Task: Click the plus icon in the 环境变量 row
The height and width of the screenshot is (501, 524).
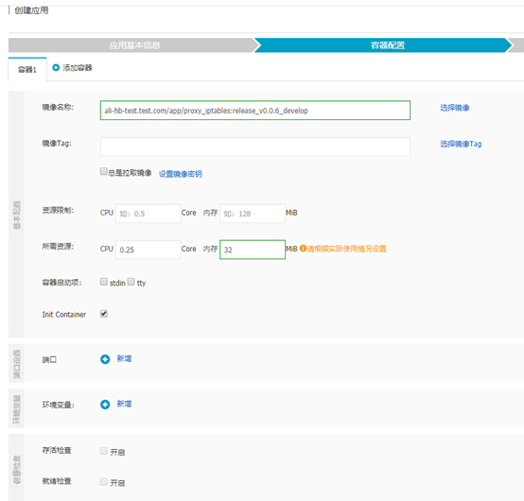Action: 105,405
